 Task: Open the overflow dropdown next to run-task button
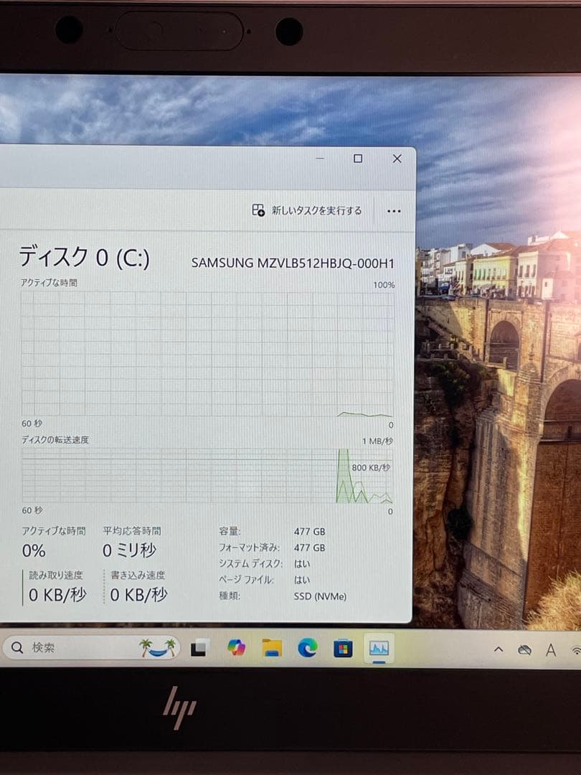pyautogui.click(x=394, y=210)
